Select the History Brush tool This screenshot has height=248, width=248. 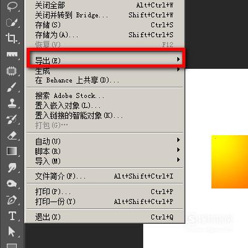tap(12, 119)
